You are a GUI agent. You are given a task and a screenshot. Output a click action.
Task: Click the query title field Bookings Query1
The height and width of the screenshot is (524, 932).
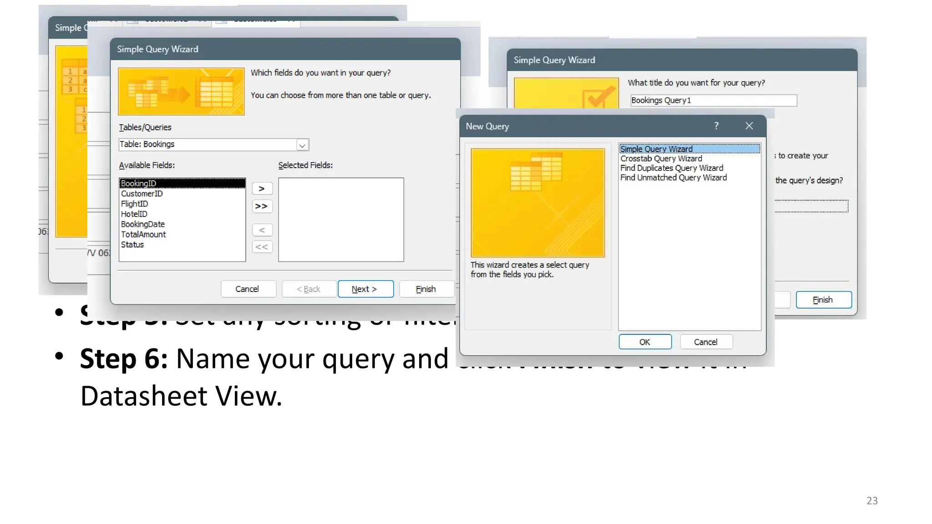tap(714, 101)
